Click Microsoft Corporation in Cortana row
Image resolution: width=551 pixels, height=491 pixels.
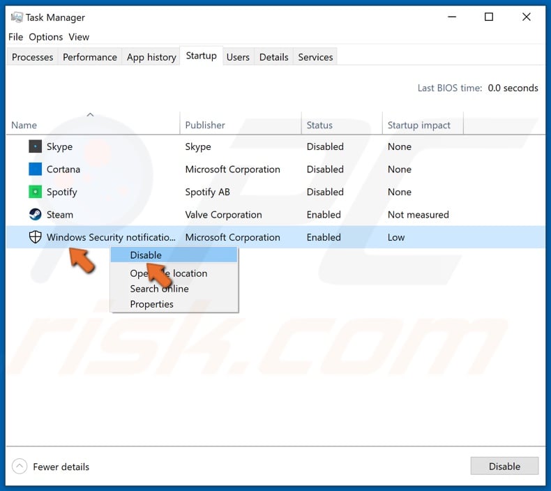(233, 169)
